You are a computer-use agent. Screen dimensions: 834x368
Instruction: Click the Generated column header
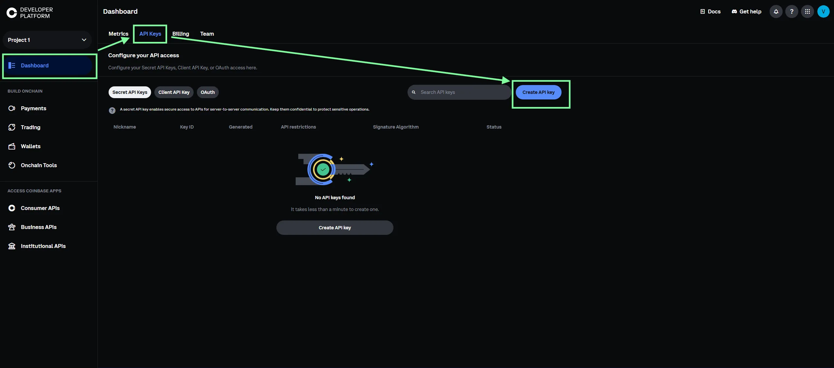click(x=241, y=127)
